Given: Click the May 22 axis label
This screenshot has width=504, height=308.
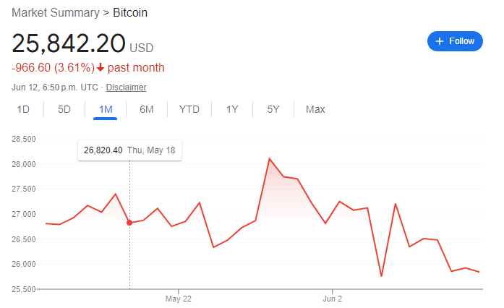Looking at the screenshot, I should point(178,298).
